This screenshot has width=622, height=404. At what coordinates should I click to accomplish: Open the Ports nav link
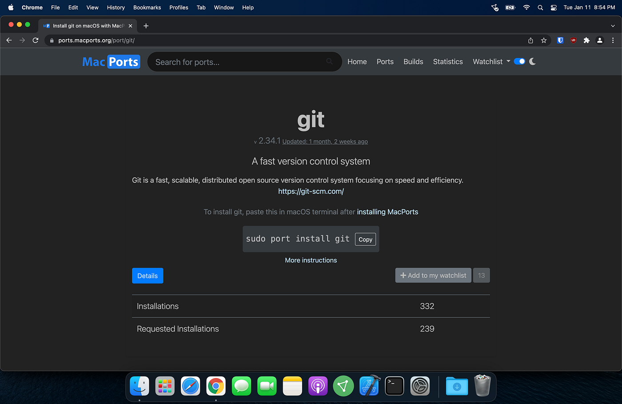coord(385,62)
